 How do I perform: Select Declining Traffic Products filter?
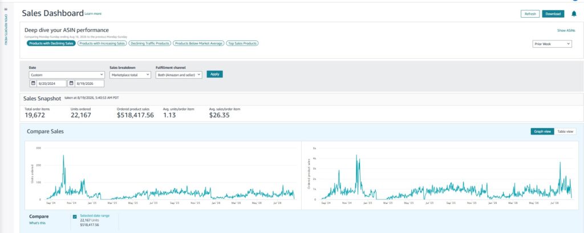click(x=150, y=43)
